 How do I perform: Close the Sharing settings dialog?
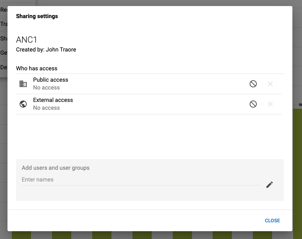click(x=272, y=221)
